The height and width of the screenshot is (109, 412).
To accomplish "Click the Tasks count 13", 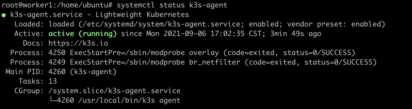I will [53, 81].
